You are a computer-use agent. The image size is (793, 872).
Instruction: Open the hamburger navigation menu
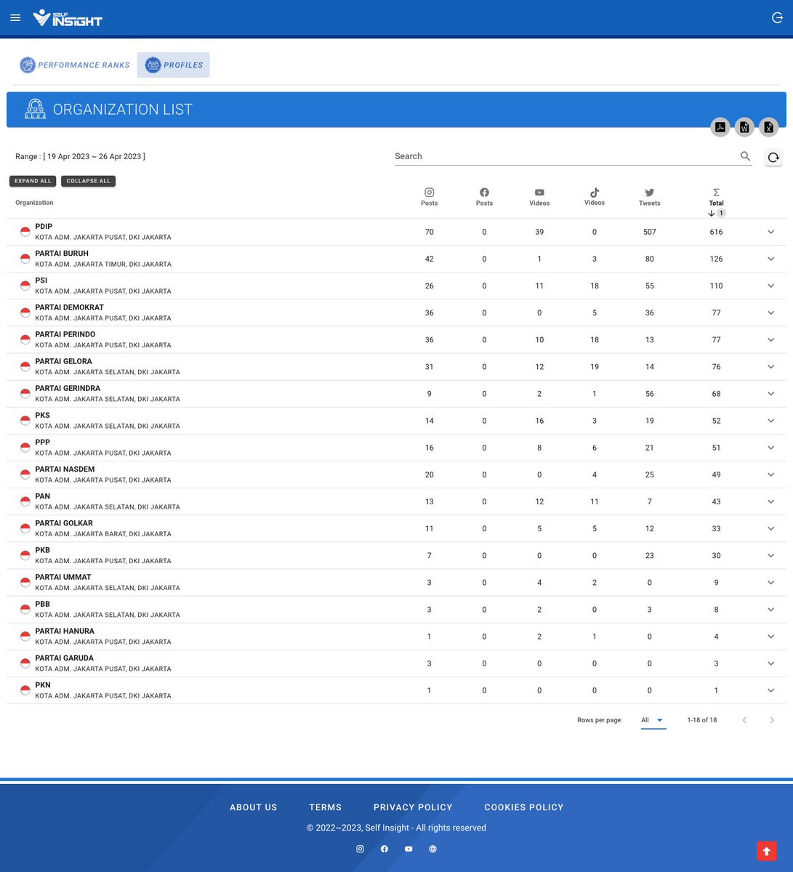(x=15, y=17)
